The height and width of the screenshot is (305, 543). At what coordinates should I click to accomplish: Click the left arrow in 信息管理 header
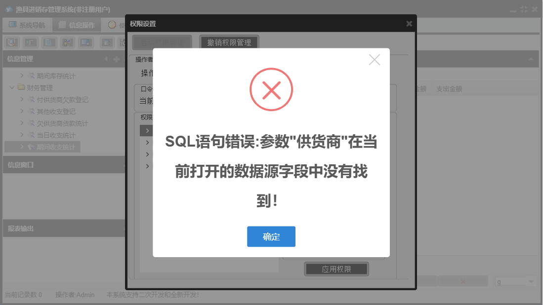(x=106, y=59)
